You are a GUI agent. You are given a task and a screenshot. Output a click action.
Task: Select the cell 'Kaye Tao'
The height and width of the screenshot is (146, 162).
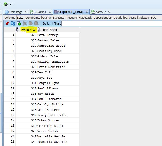tap(58, 78)
